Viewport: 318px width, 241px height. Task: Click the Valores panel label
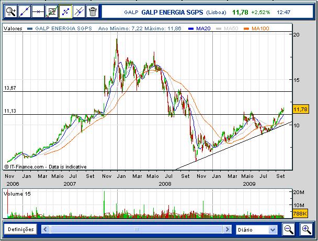13,29
